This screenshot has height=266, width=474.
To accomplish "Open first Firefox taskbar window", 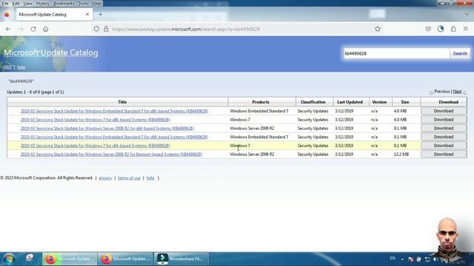I will tap(70, 259).
